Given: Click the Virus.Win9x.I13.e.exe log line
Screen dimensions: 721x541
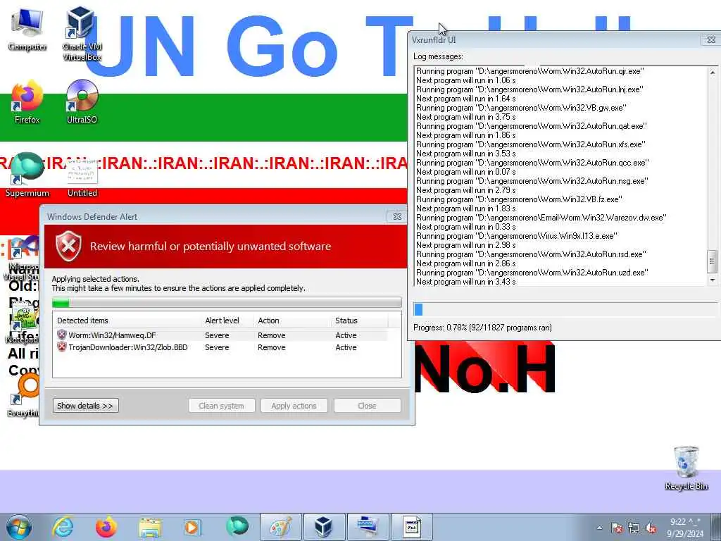Looking at the screenshot, I should click(x=516, y=236).
